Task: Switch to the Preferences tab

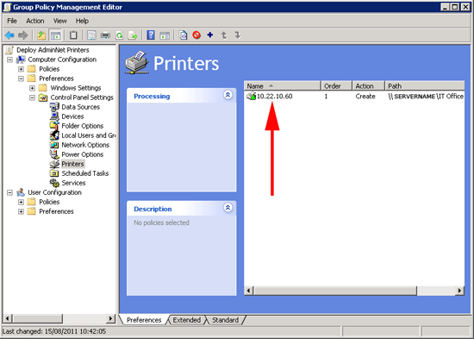Action: [144, 320]
